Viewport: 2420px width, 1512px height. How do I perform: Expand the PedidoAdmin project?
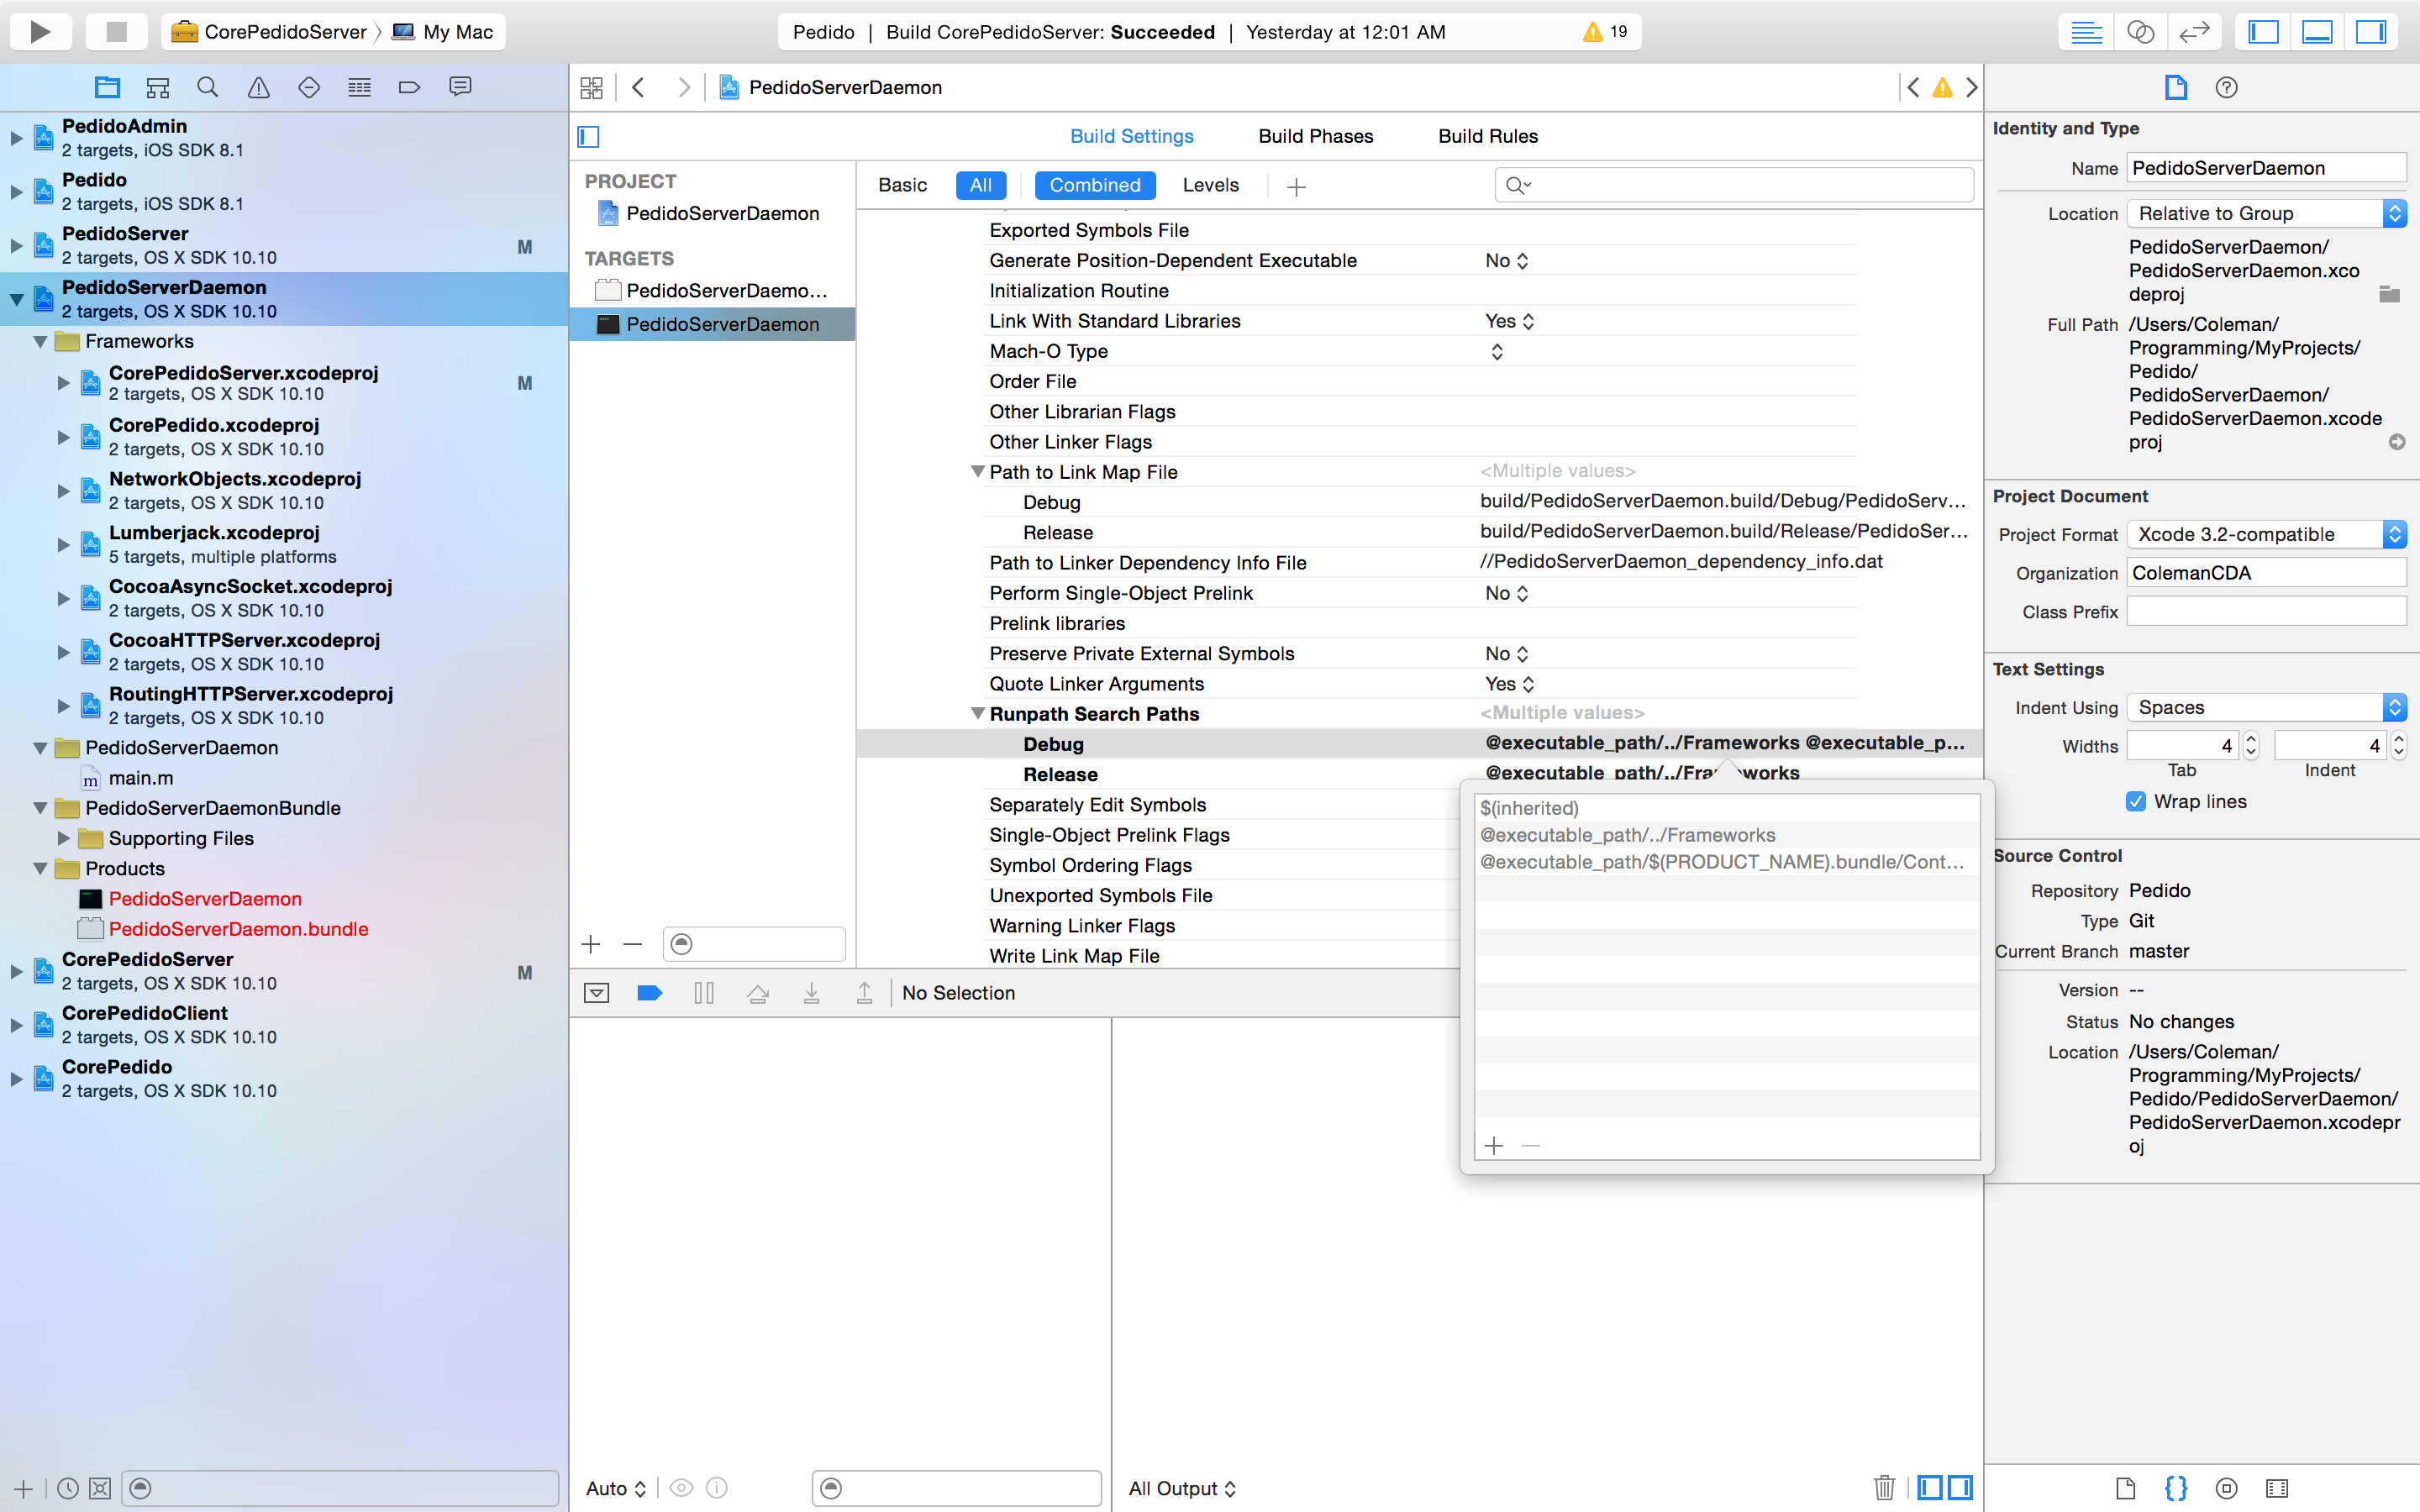tap(16, 138)
